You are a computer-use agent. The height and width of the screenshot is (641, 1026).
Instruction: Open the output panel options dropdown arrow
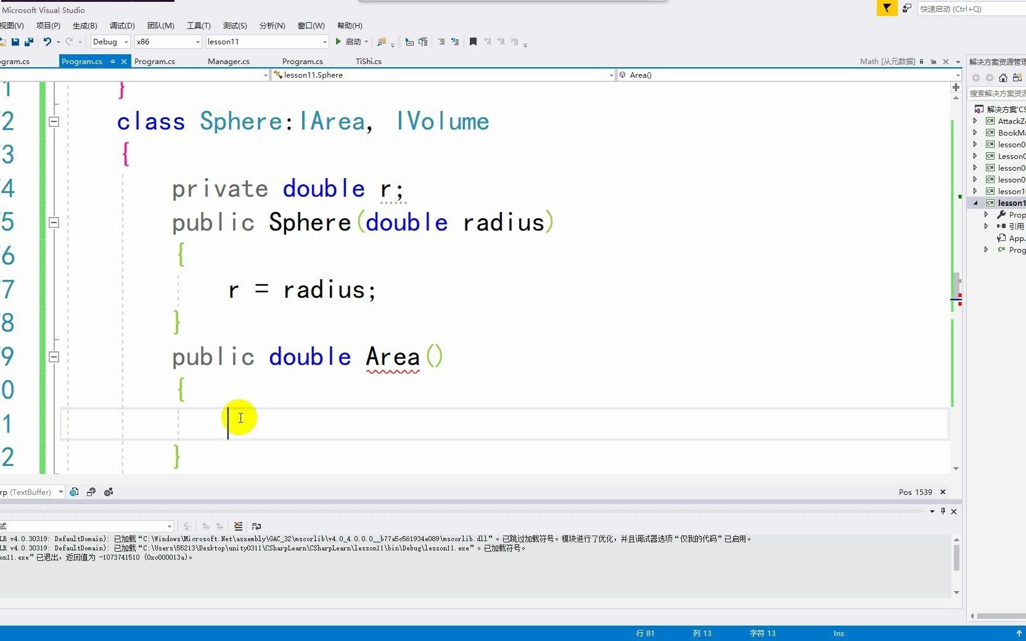point(932,511)
